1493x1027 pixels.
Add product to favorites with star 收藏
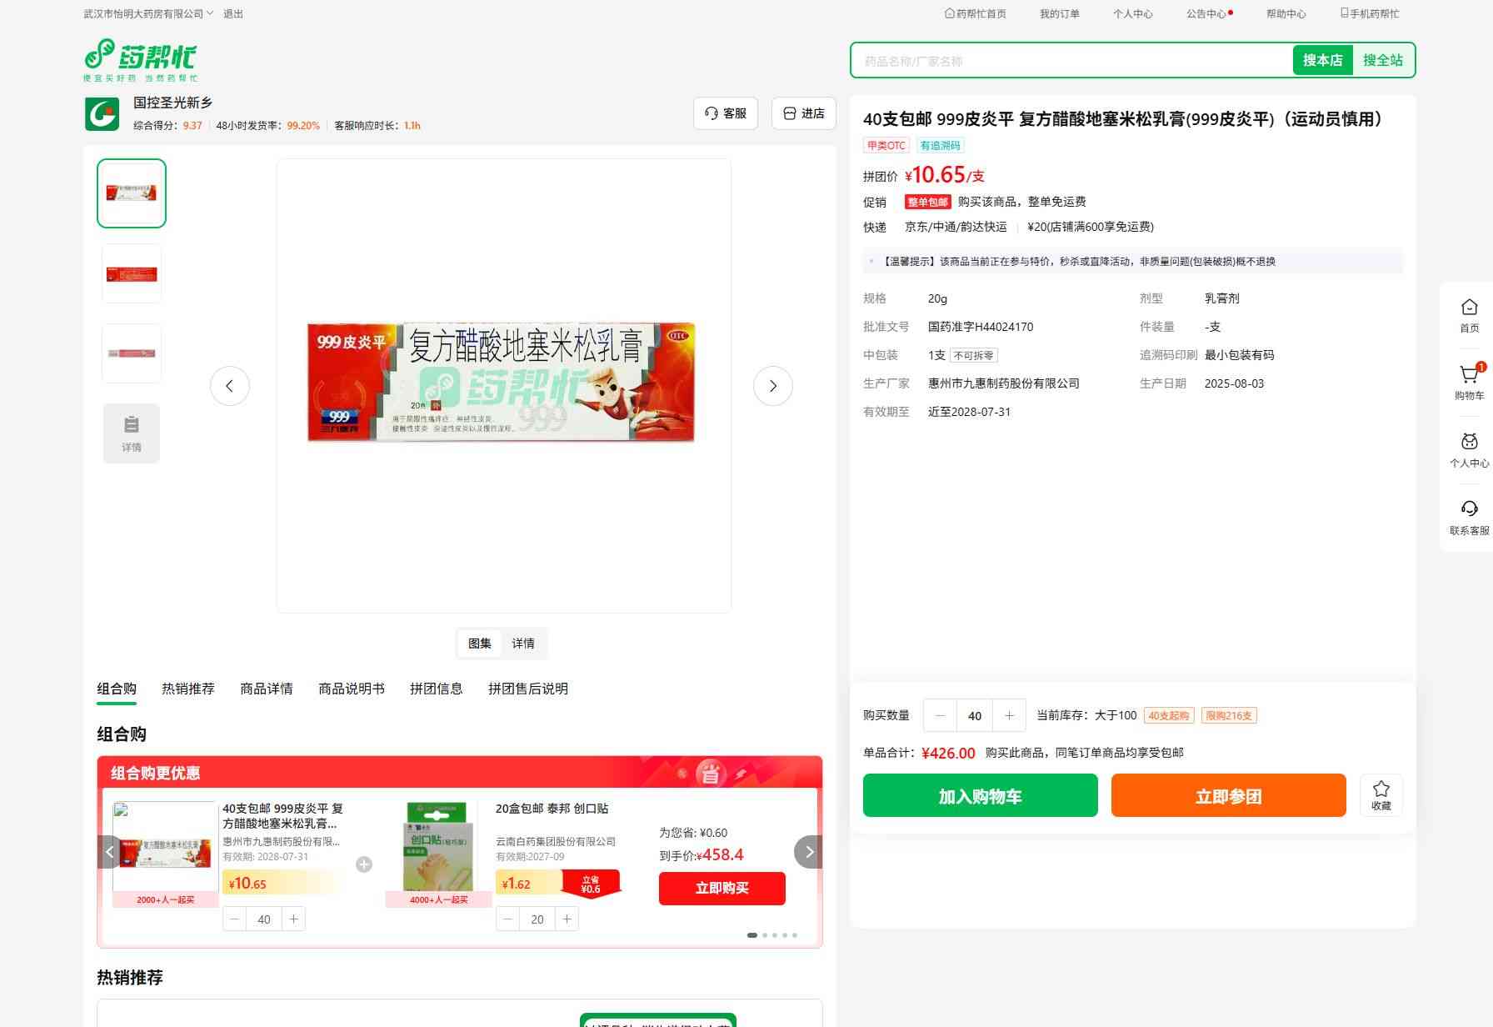click(x=1381, y=795)
